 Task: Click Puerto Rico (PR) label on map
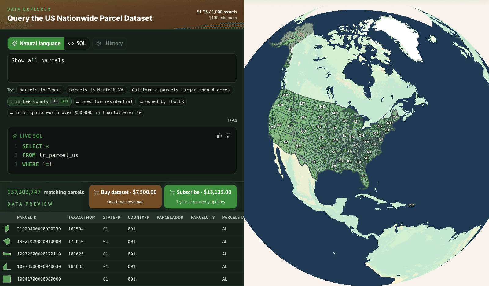pyautogui.click(x=411, y=205)
